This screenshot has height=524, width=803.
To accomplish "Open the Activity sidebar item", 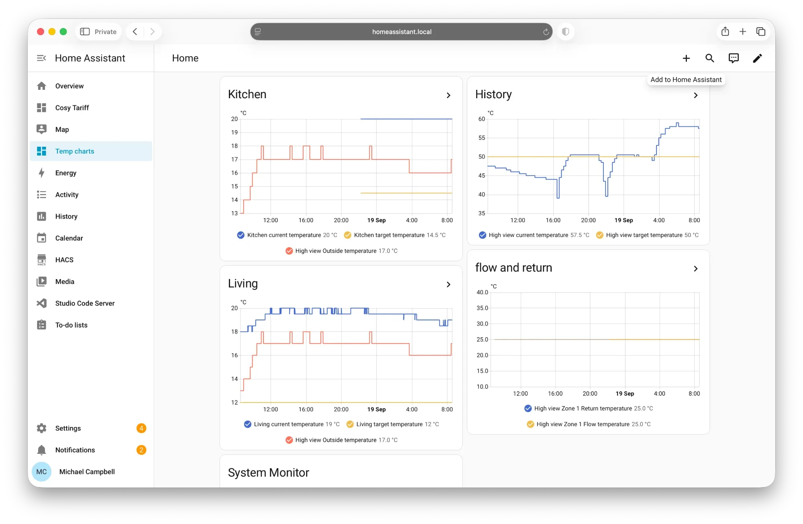I will [91, 194].
